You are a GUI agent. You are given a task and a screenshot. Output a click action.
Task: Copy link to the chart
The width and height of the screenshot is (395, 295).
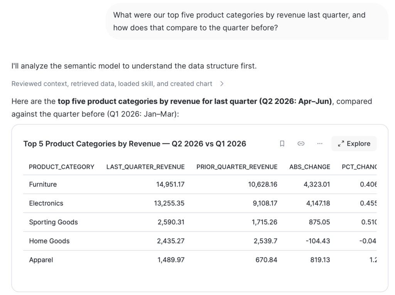(301, 143)
